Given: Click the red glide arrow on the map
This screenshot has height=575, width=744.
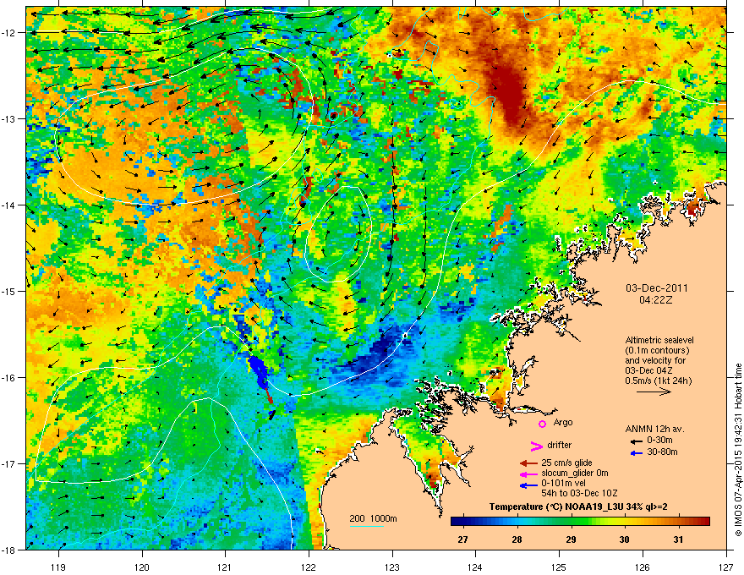Looking at the screenshot, I should 268,395.
